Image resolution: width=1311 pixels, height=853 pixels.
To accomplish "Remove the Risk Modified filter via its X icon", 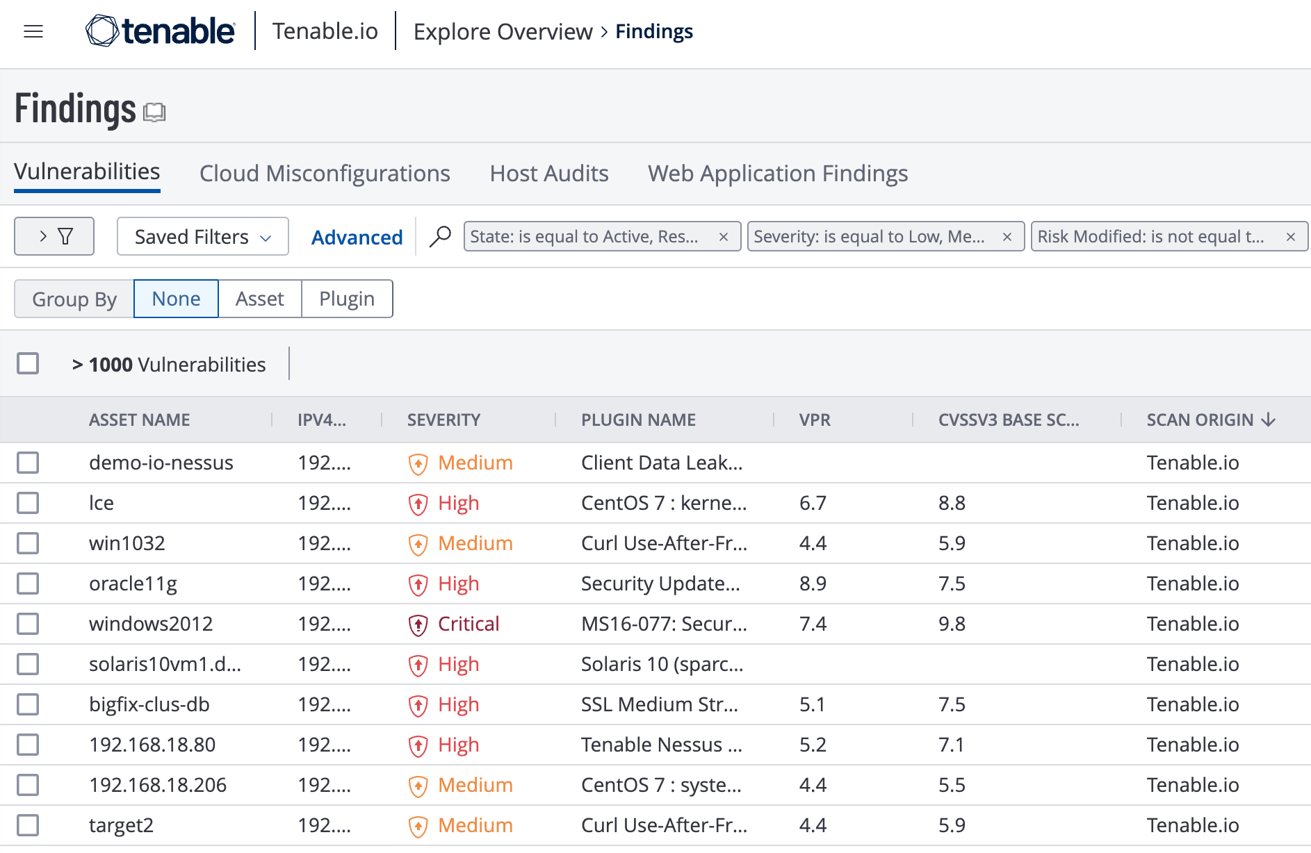I will [x=1291, y=236].
